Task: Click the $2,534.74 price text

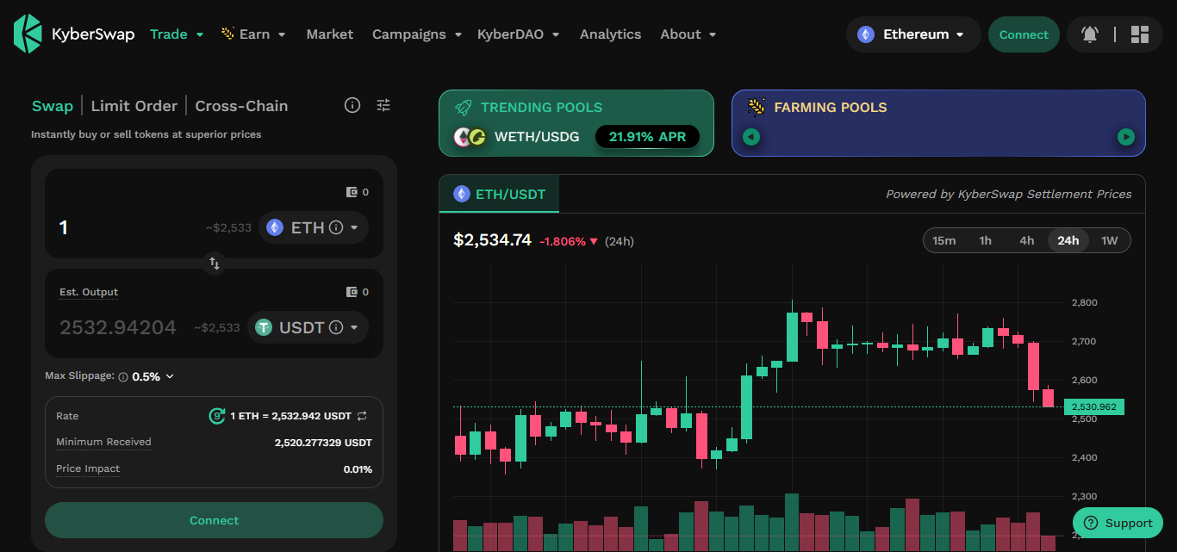Action: click(x=492, y=240)
